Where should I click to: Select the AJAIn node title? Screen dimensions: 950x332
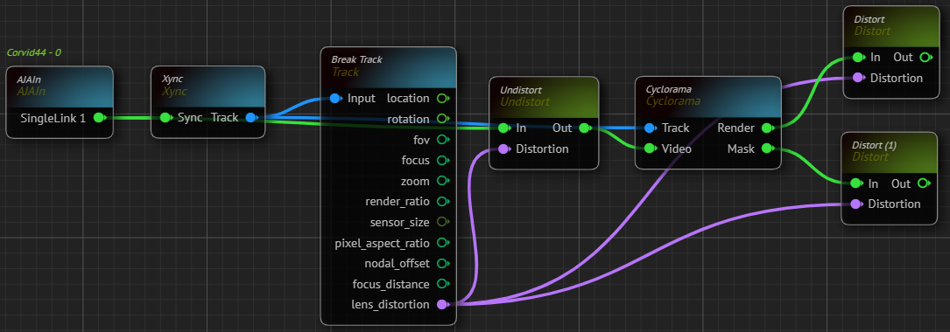point(29,80)
